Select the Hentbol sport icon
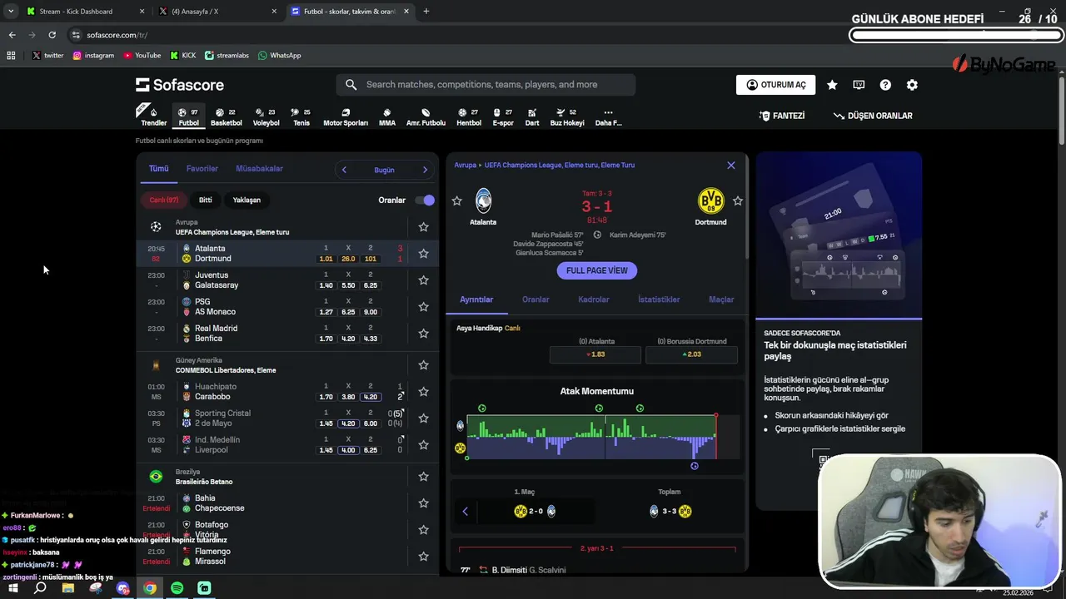Screen dimensions: 1066x599 click(469, 116)
